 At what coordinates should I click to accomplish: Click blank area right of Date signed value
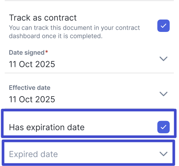[106, 64]
